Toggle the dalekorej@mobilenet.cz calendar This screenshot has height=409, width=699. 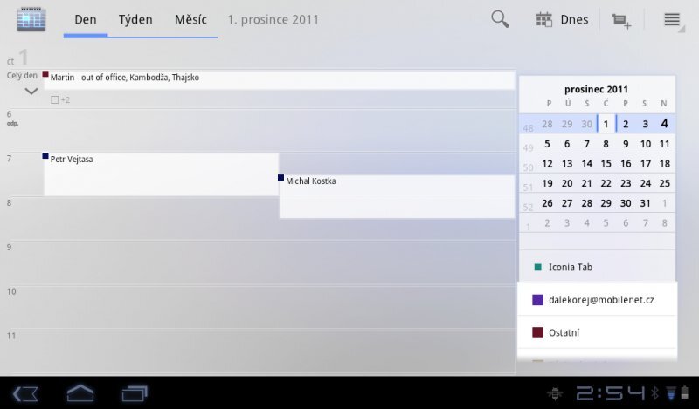[597, 299]
